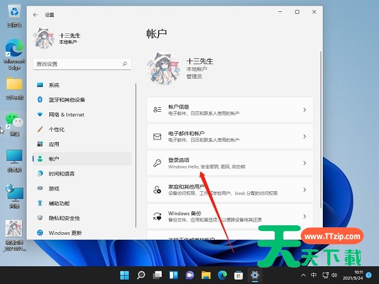Click the Windows 备份 sync icon
The image size is (379, 284).
157,216
